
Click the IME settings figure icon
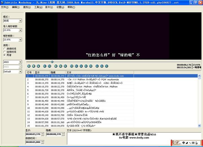point(197,143)
